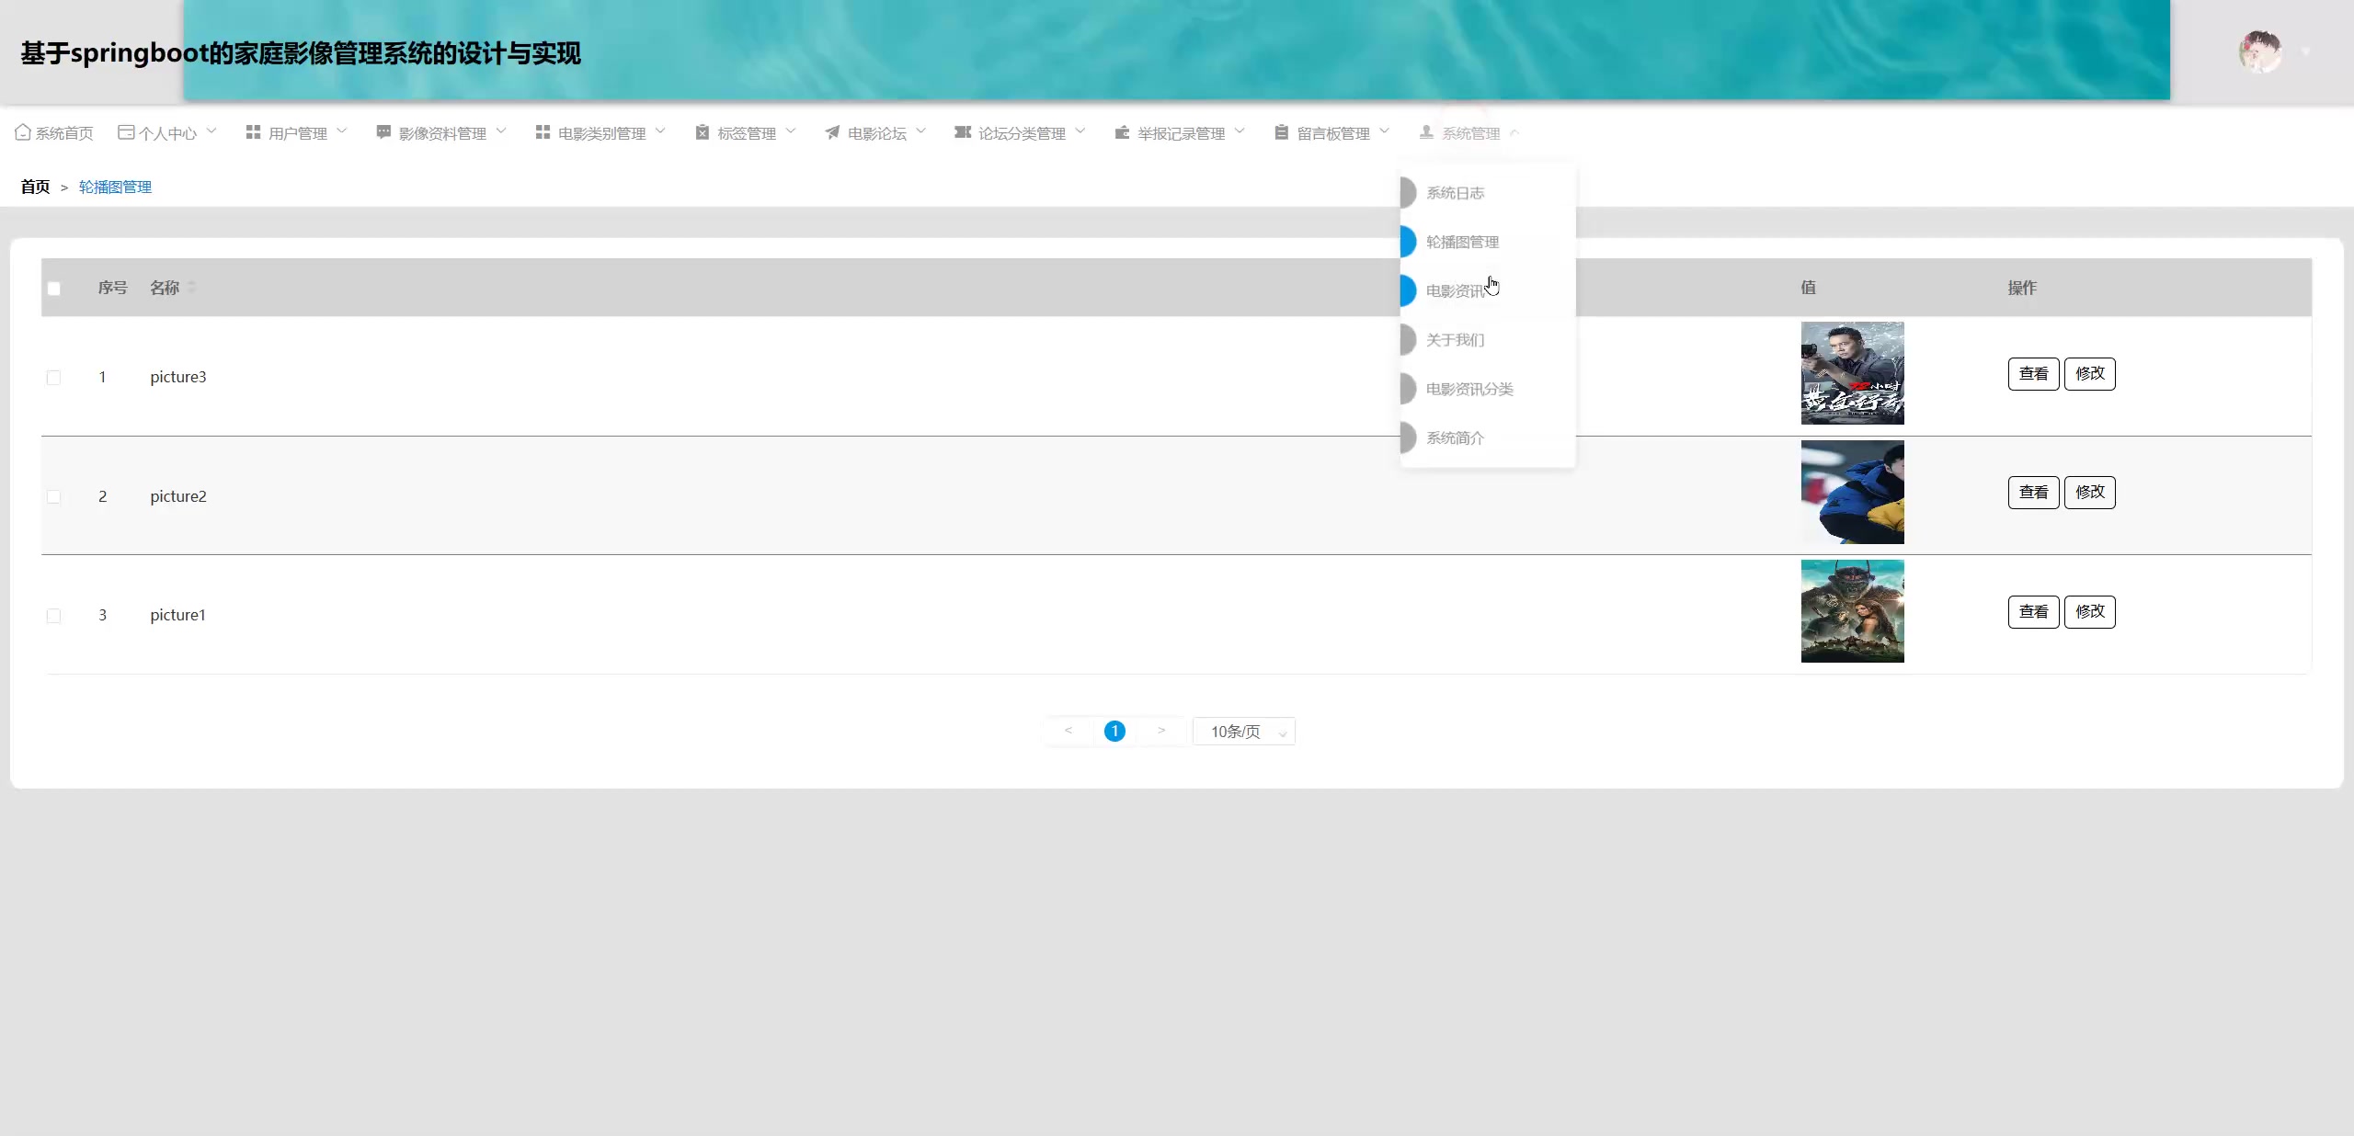
Task: Open the 10条/页 page size dropdown
Action: (x=1243, y=732)
